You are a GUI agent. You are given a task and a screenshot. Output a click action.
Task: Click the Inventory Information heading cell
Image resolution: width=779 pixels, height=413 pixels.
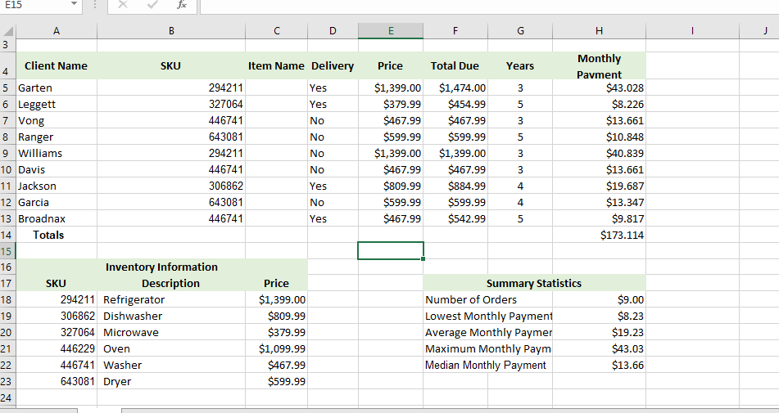[162, 267]
